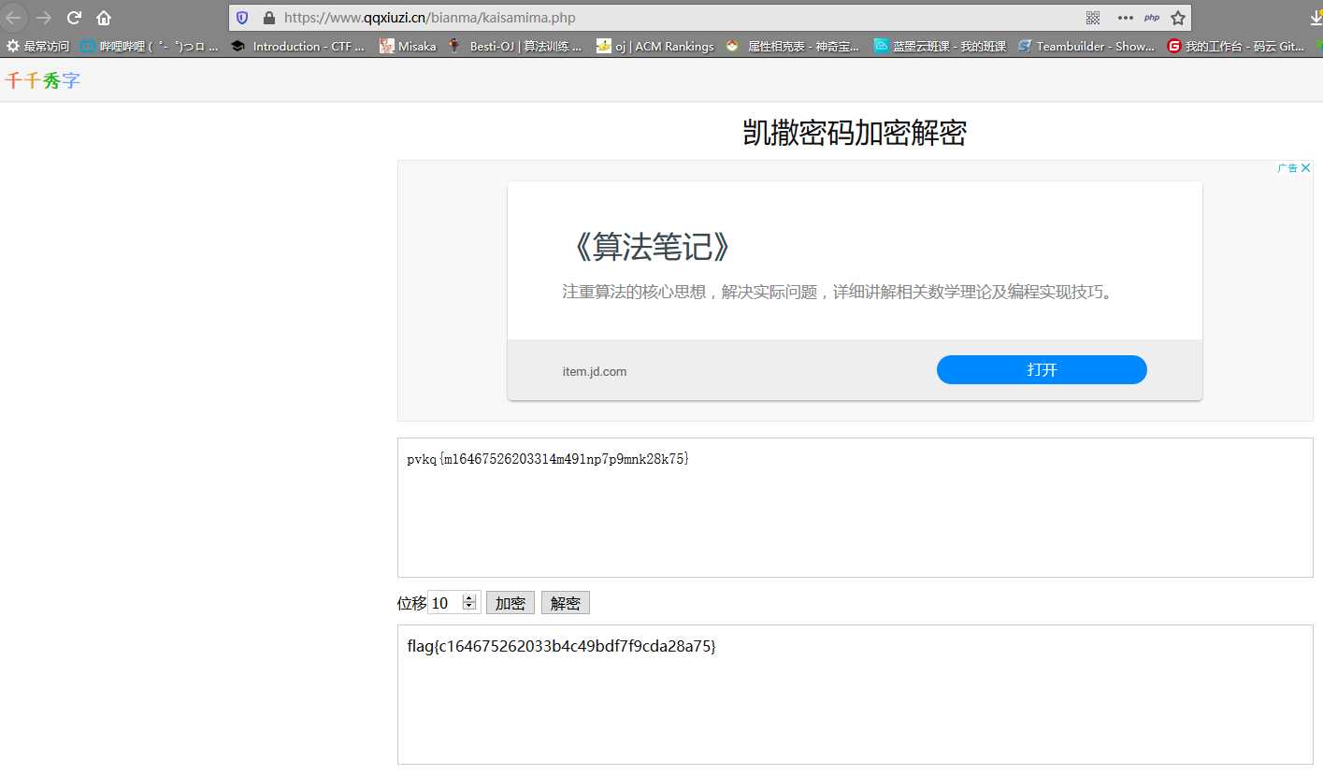Click the 解密 decrypt button
Image resolution: width=1323 pixels, height=775 pixels.
coord(566,603)
